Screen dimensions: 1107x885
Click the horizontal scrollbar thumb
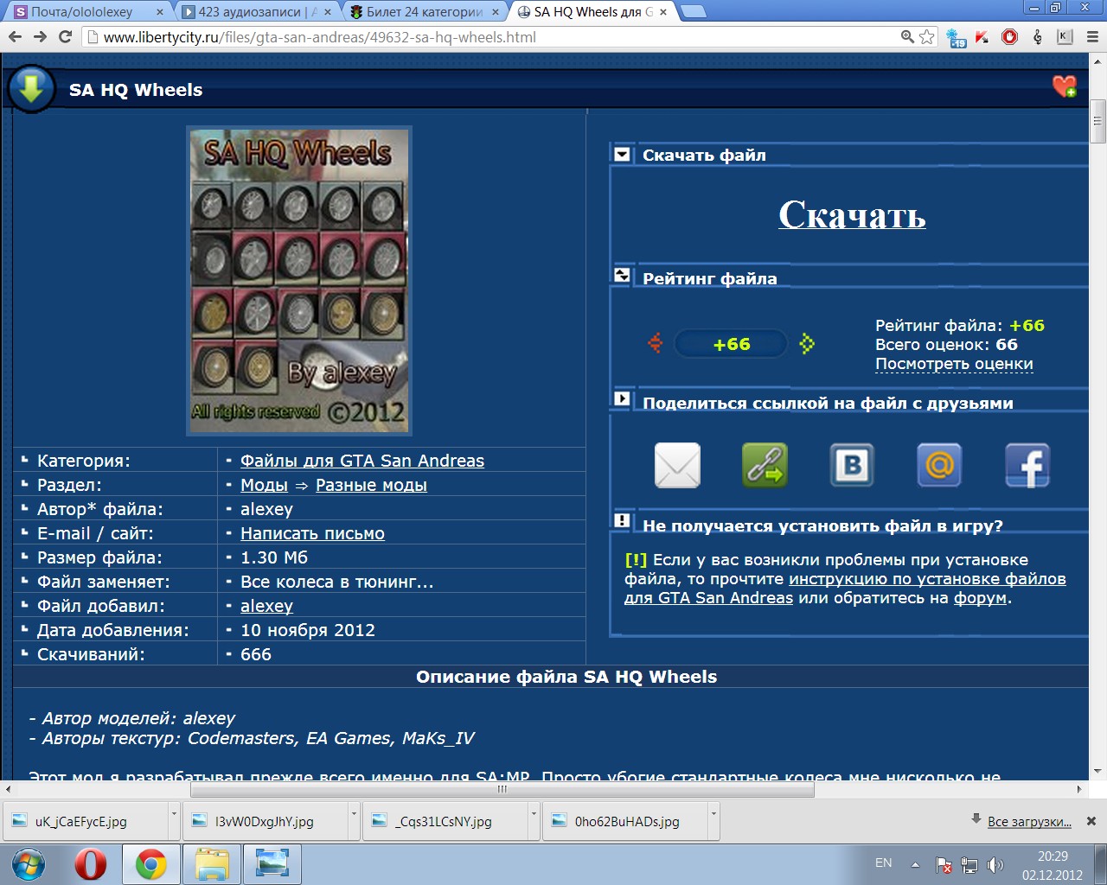click(x=502, y=789)
